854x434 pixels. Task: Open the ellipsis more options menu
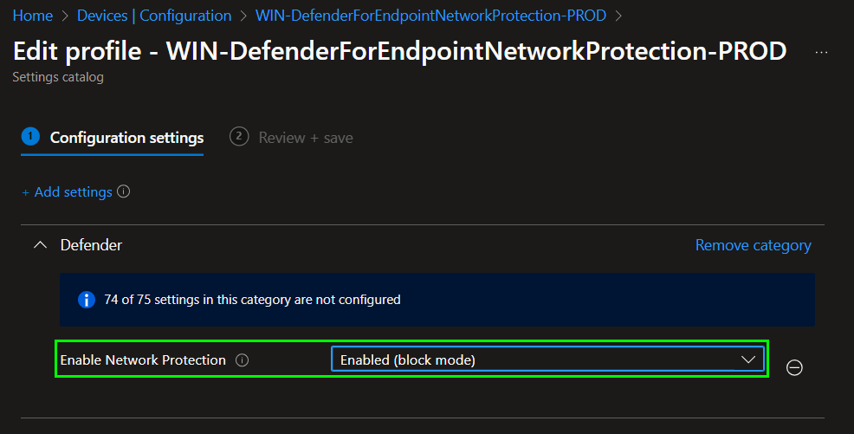tap(821, 52)
